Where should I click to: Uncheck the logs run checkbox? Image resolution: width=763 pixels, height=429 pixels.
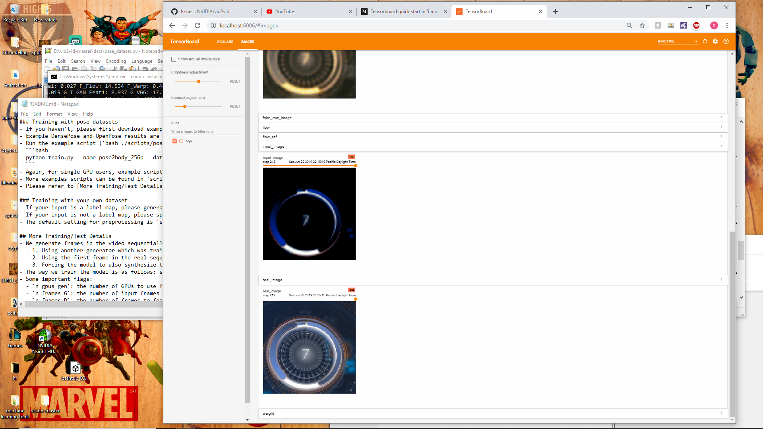point(174,141)
